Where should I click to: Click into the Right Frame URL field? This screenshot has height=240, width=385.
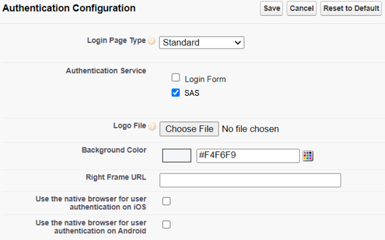click(x=250, y=180)
